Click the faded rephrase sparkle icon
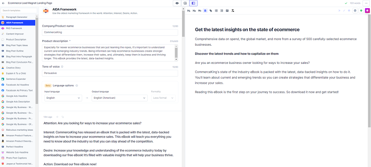This screenshot has height=167, width=371. click(x=339, y=11)
